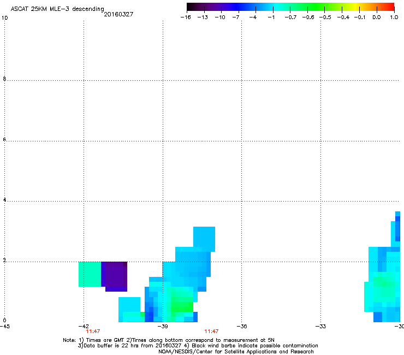This screenshot has width=404, height=355.
Task: Click the red 11:47 time below -42
Action: click(93, 332)
